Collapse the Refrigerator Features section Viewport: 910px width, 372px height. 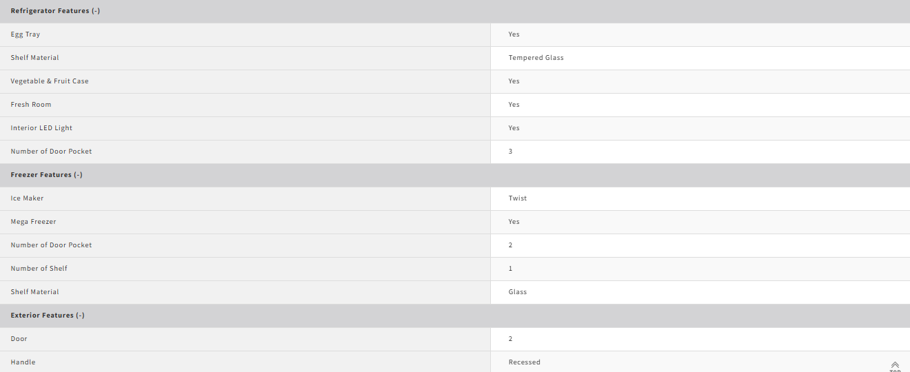pos(55,11)
